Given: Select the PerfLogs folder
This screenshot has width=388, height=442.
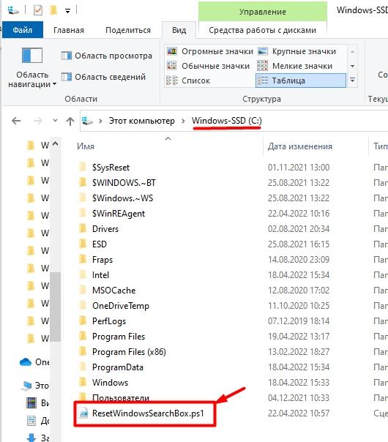Looking at the screenshot, I should click(109, 321).
